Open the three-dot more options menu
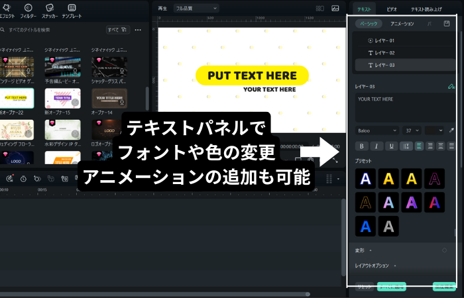 click(x=138, y=30)
